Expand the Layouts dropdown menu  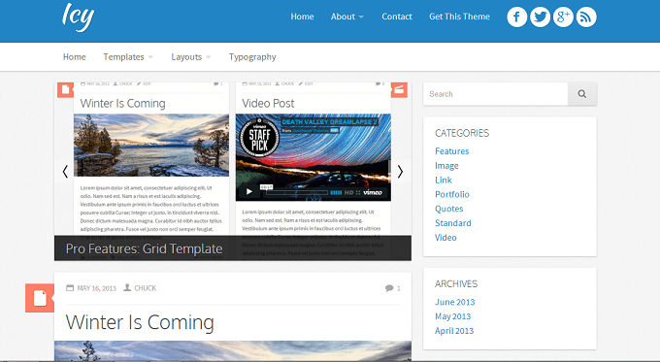point(190,57)
